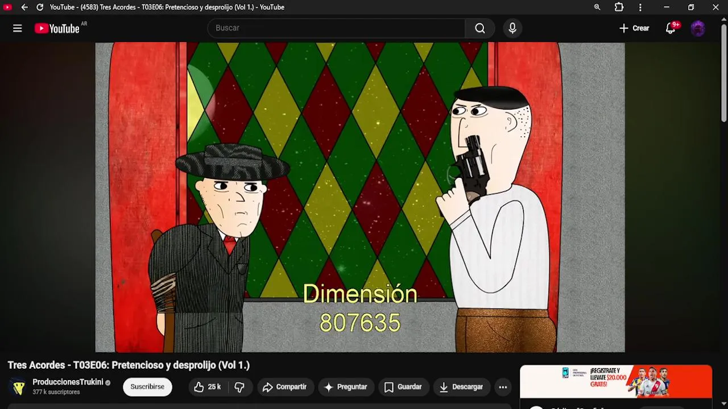Minimize the browser window
The image size is (728, 409).
coord(667,7)
